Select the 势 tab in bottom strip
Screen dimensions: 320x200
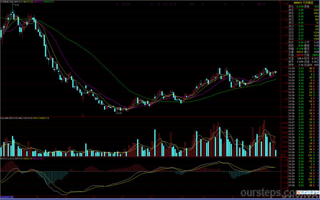click(x=305, y=197)
